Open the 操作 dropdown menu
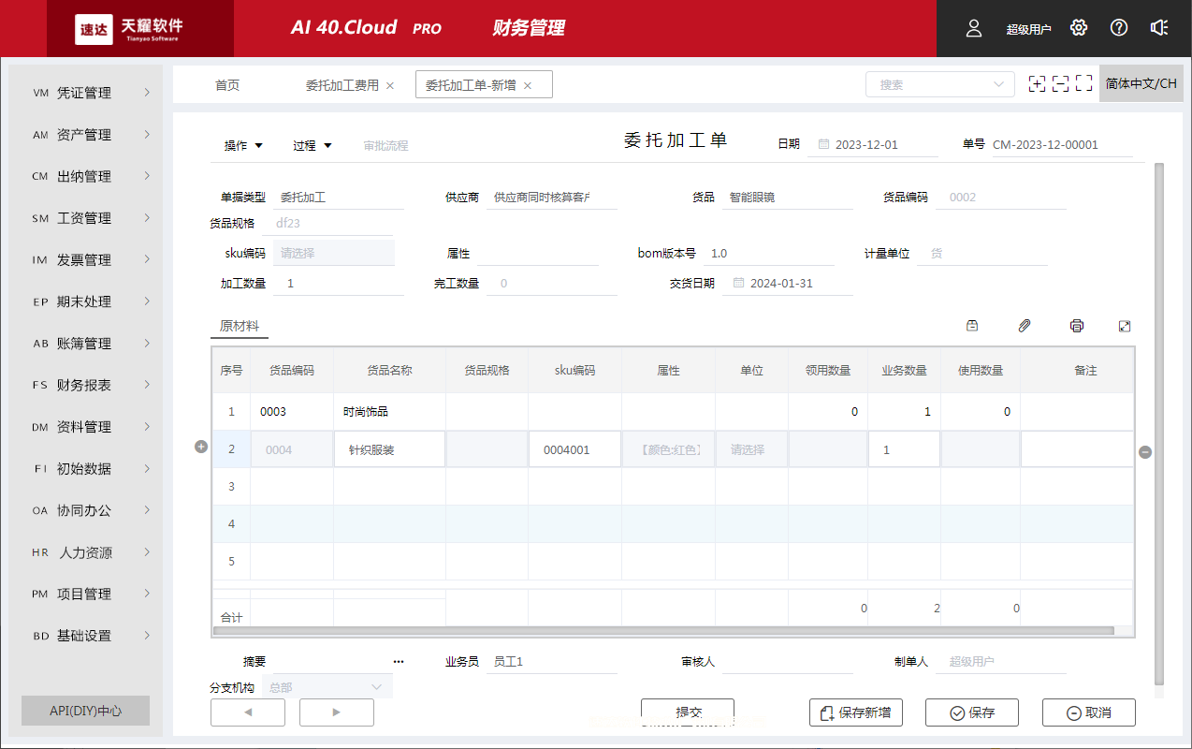Image resolution: width=1192 pixels, height=749 pixels. click(x=242, y=145)
